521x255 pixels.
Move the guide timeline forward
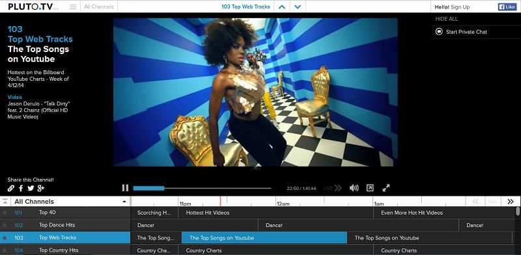point(511,202)
